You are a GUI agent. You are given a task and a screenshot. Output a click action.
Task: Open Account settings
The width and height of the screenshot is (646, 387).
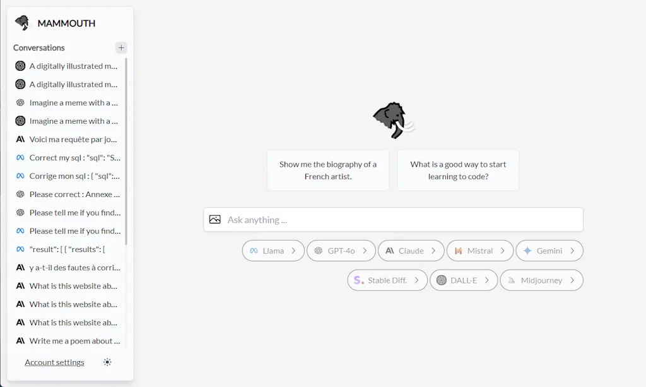pos(54,362)
